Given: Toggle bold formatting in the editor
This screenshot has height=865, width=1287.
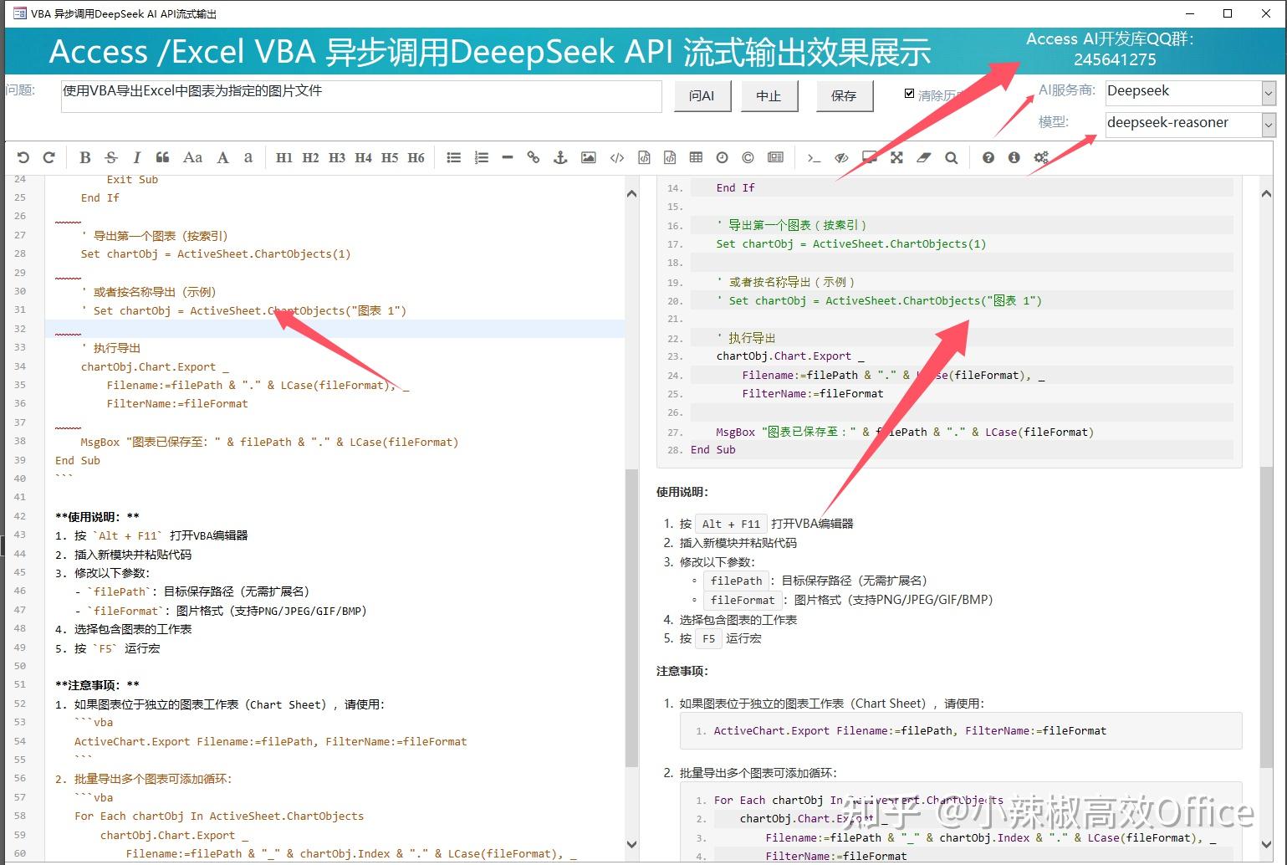Looking at the screenshot, I should (x=84, y=157).
